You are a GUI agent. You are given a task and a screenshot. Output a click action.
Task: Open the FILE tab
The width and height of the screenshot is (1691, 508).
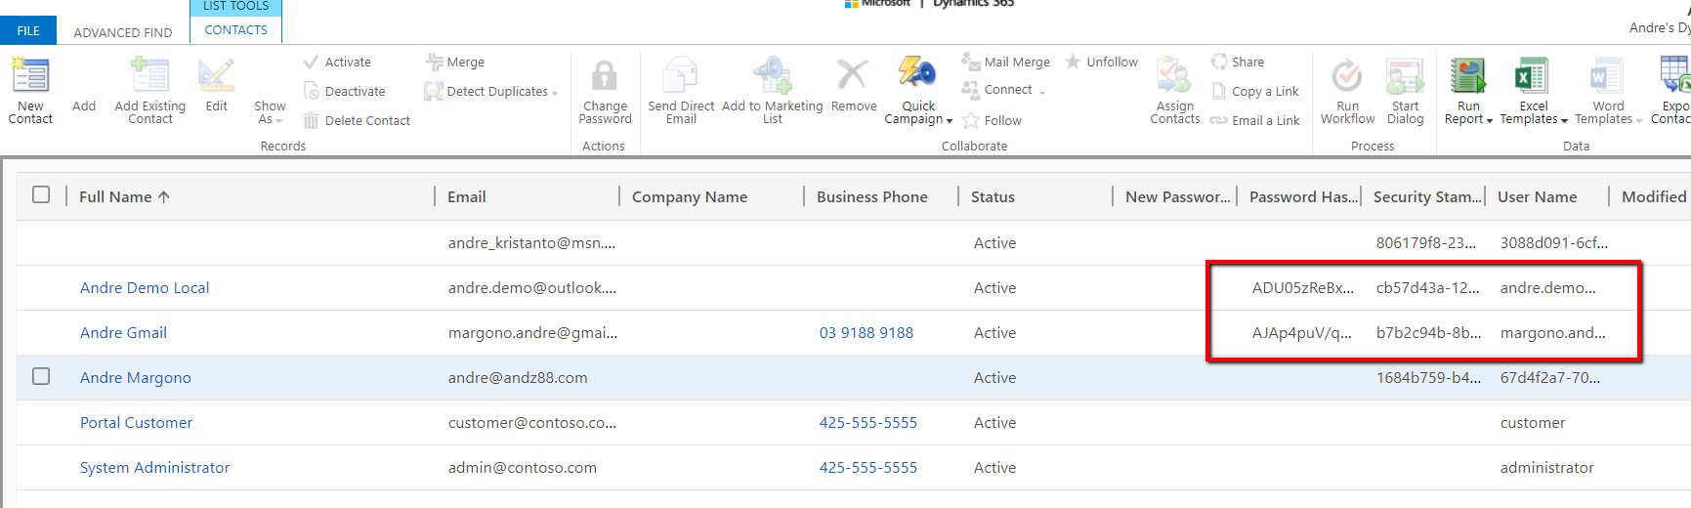(28, 31)
